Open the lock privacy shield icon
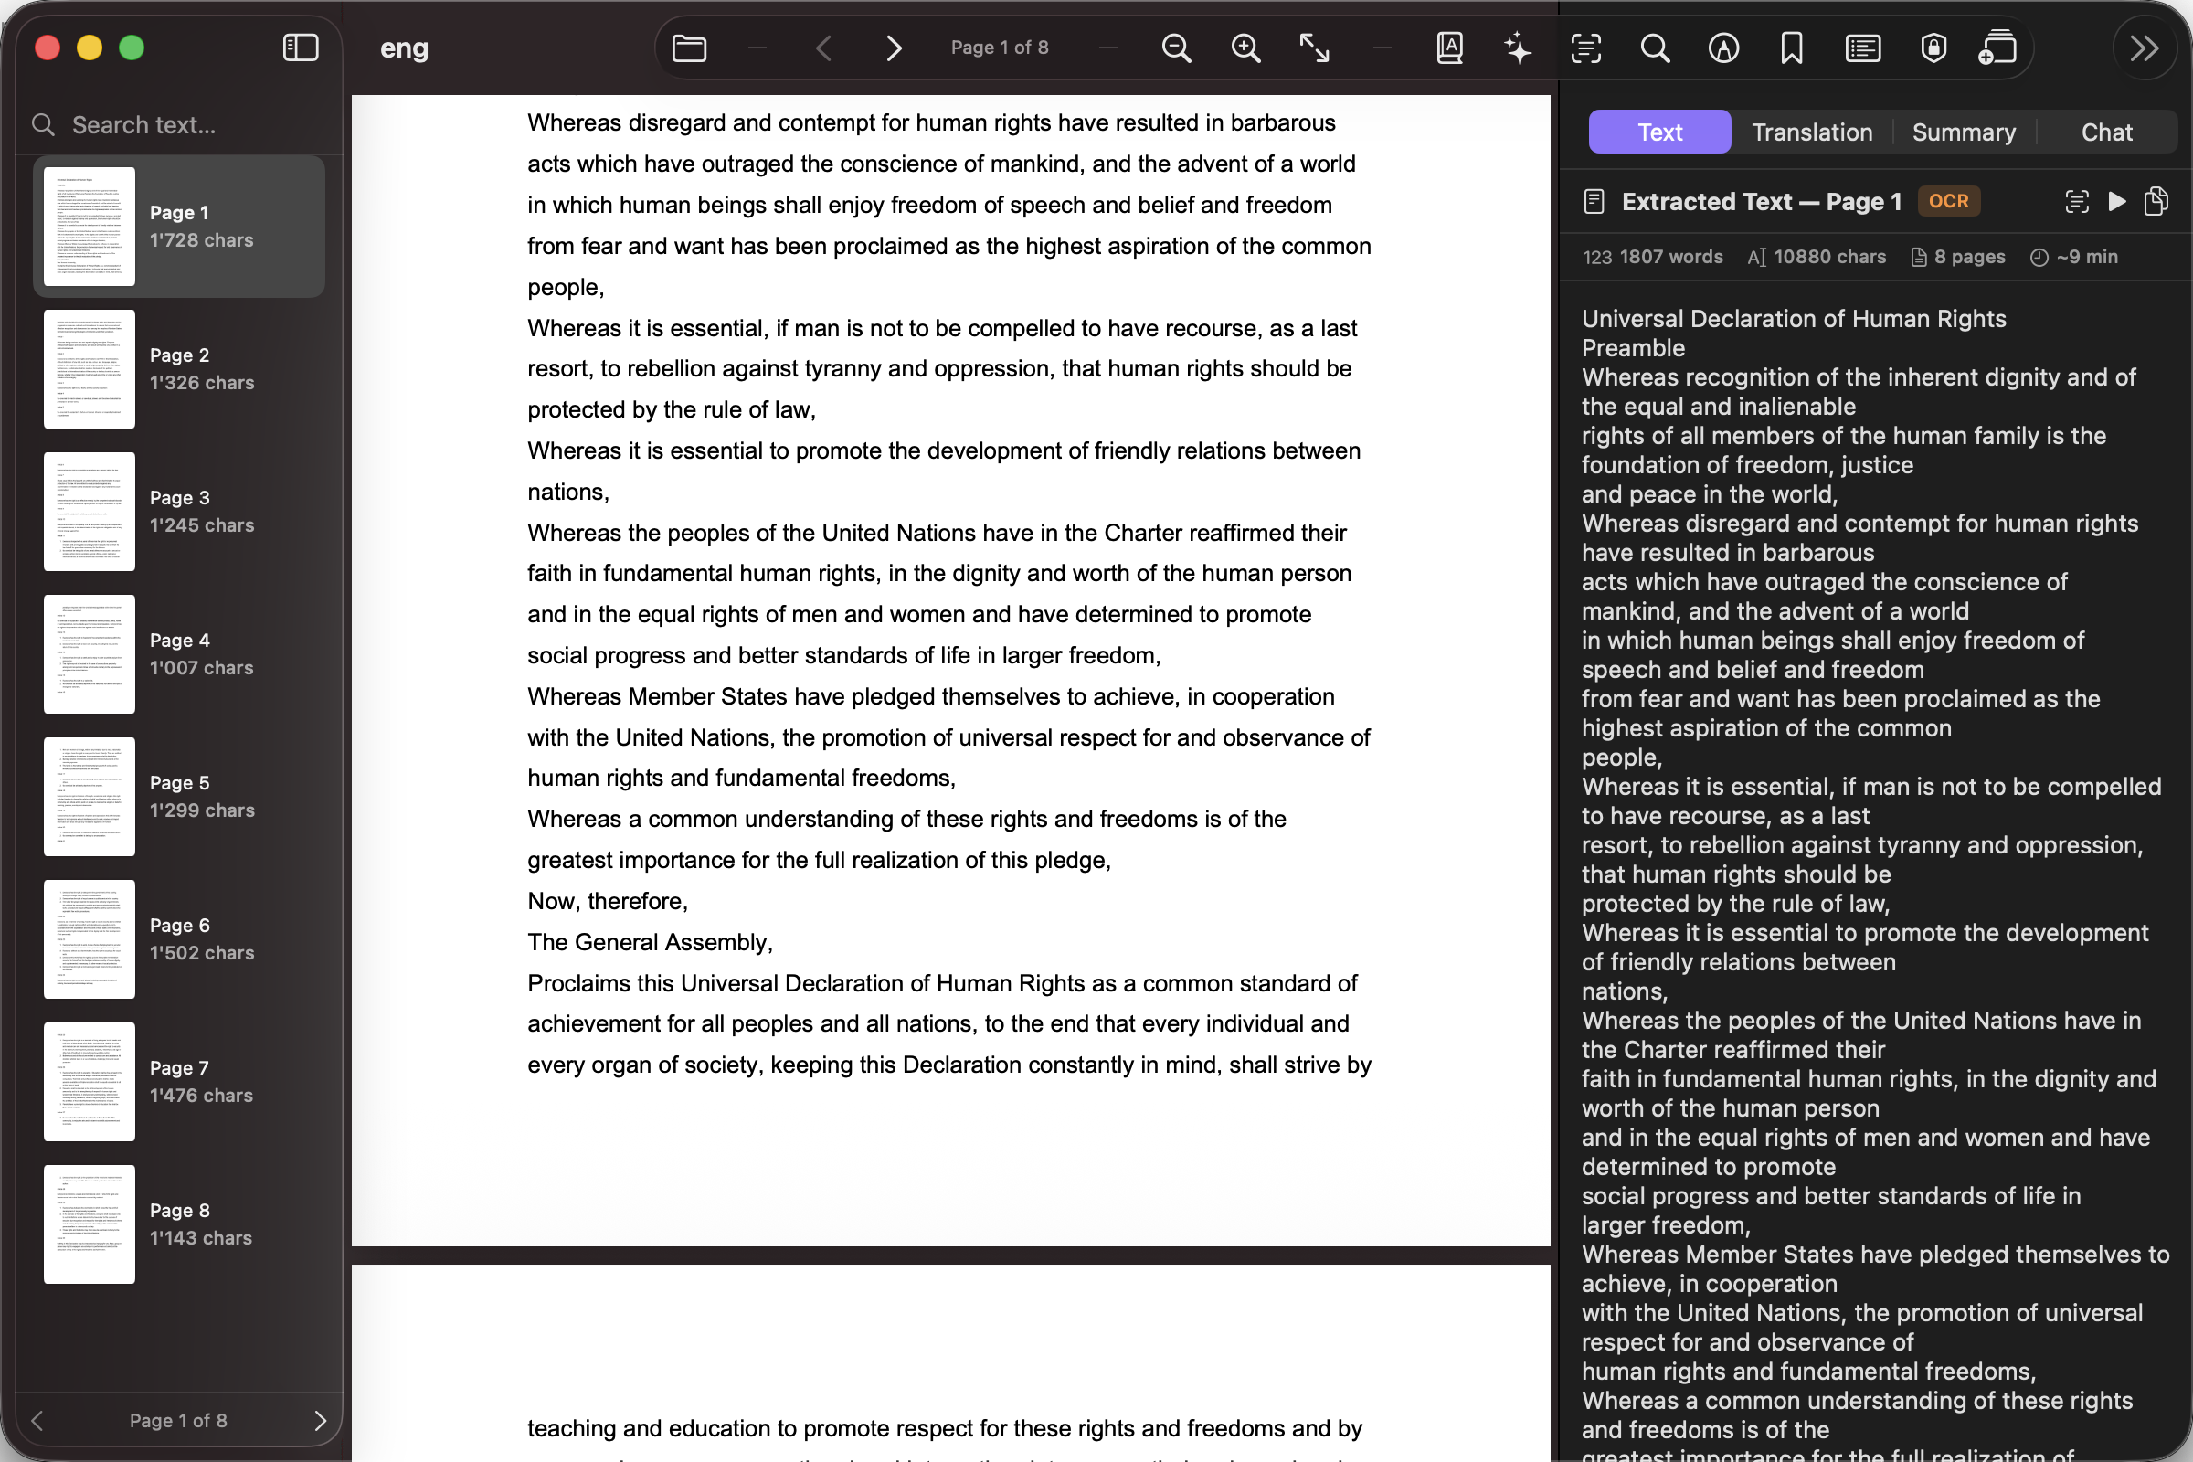 pos(1933,48)
